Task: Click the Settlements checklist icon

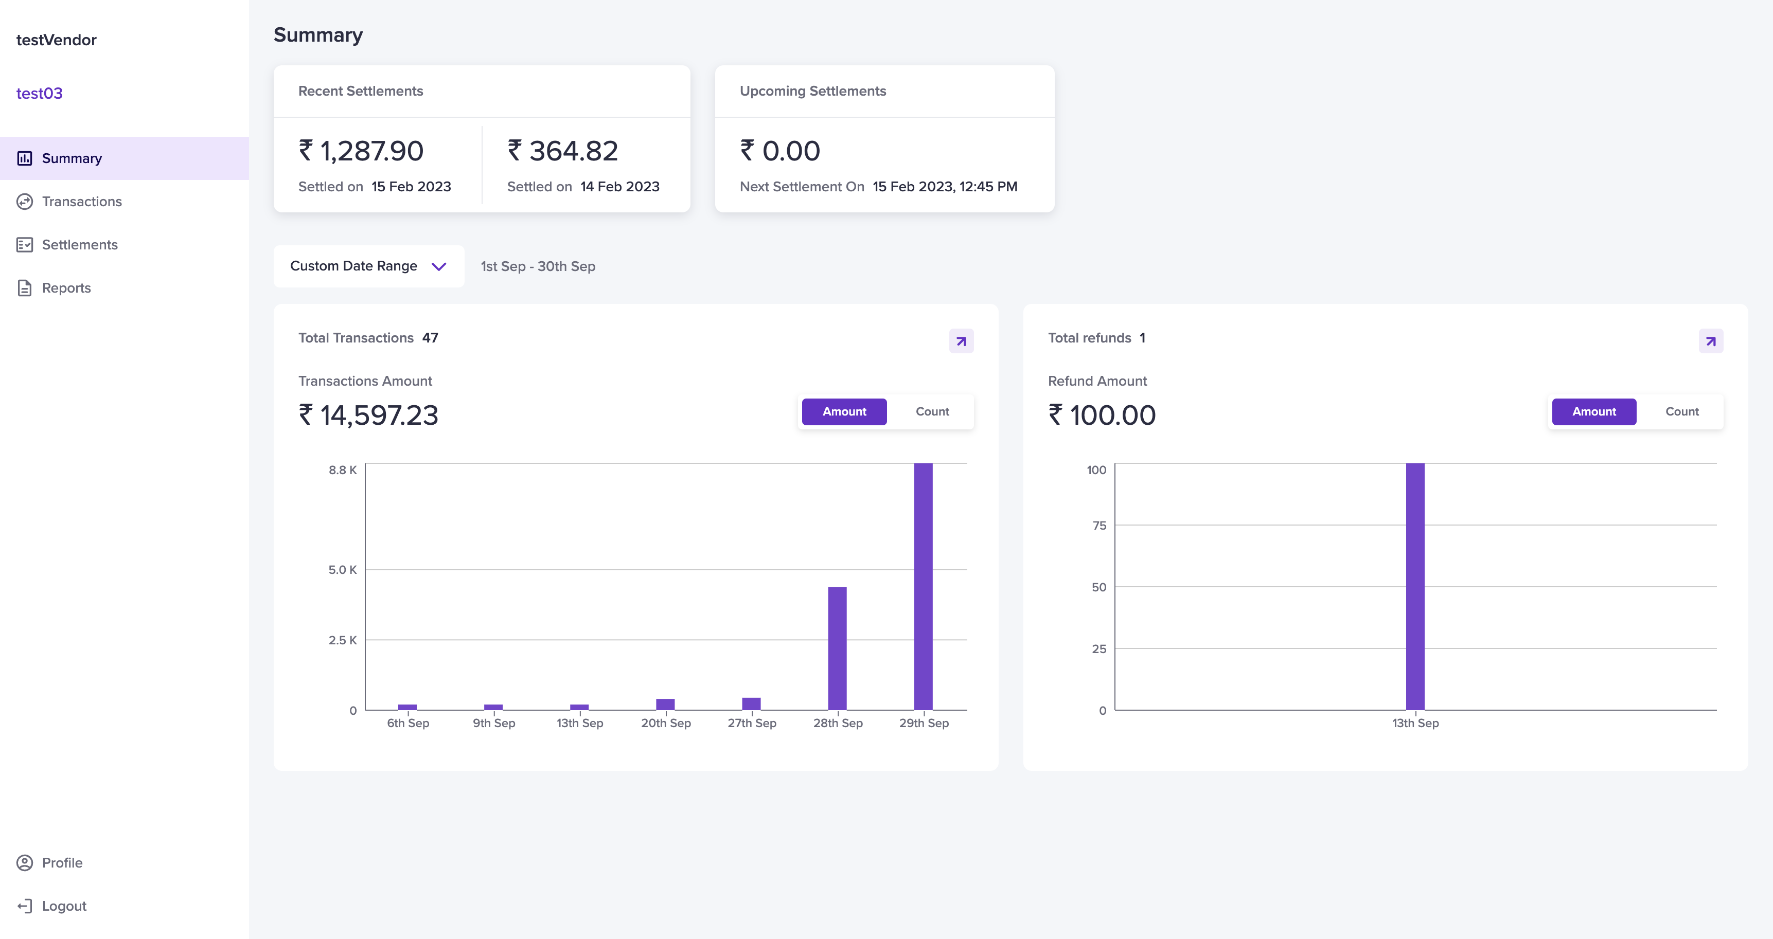Action: coord(25,245)
